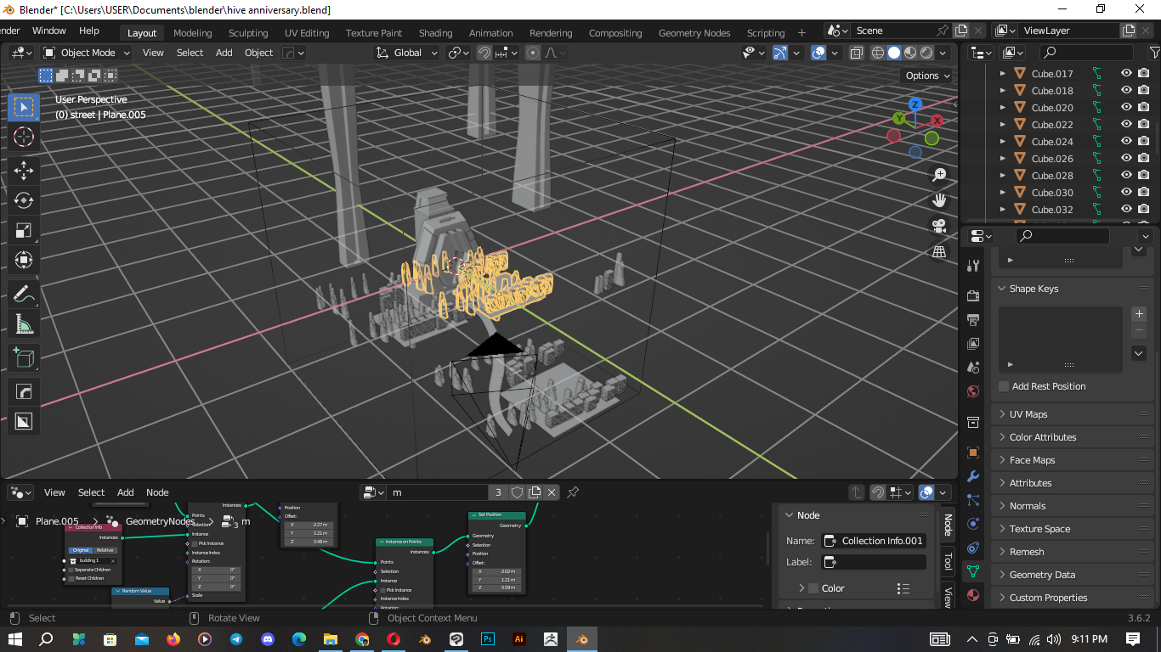The height and width of the screenshot is (652, 1161).
Task: Toggle camera view icon in viewport
Action: tap(939, 226)
